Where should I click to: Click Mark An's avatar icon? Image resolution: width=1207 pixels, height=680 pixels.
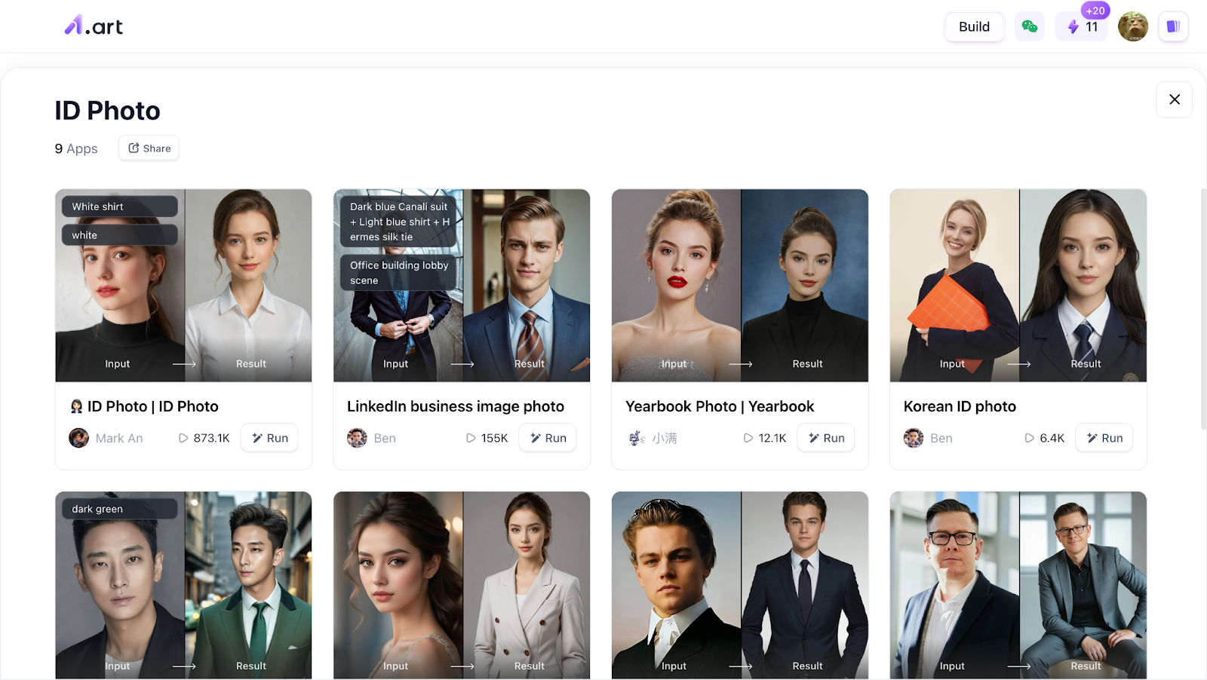(79, 438)
